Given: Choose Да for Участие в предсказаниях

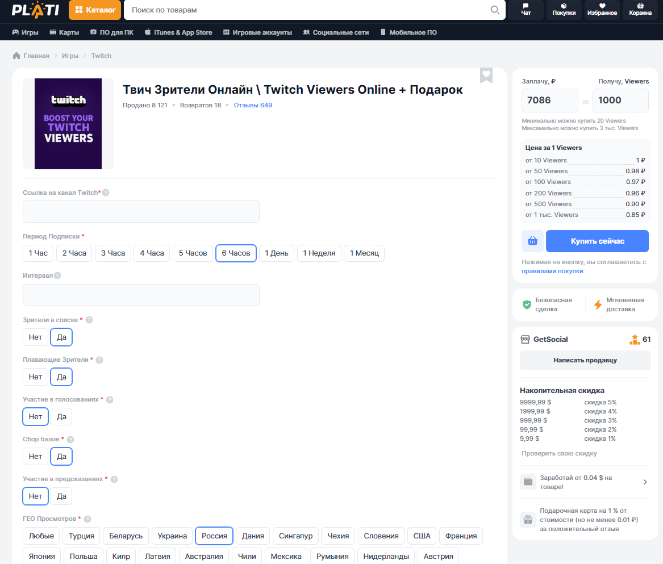Looking at the screenshot, I should click(x=61, y=496).
